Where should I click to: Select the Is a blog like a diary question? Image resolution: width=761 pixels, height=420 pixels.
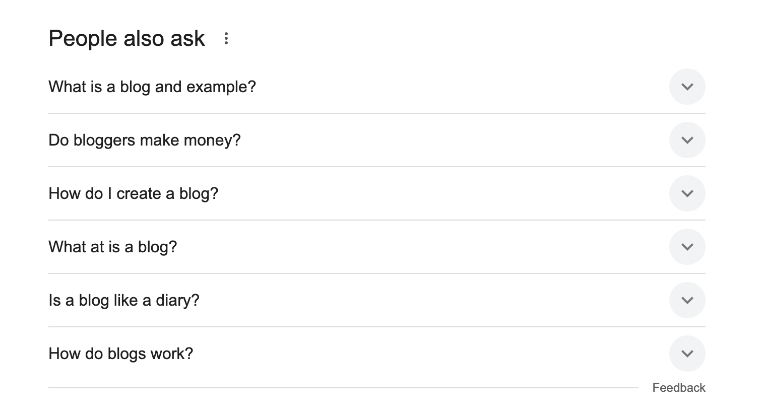point(124,300)
